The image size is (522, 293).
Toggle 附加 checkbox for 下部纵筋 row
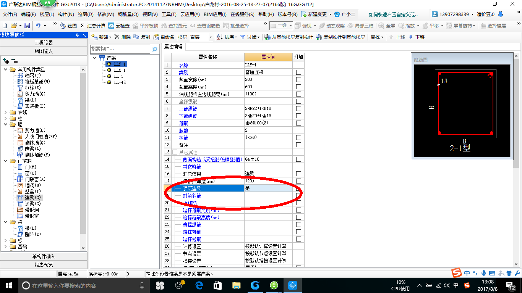(298, 116)
